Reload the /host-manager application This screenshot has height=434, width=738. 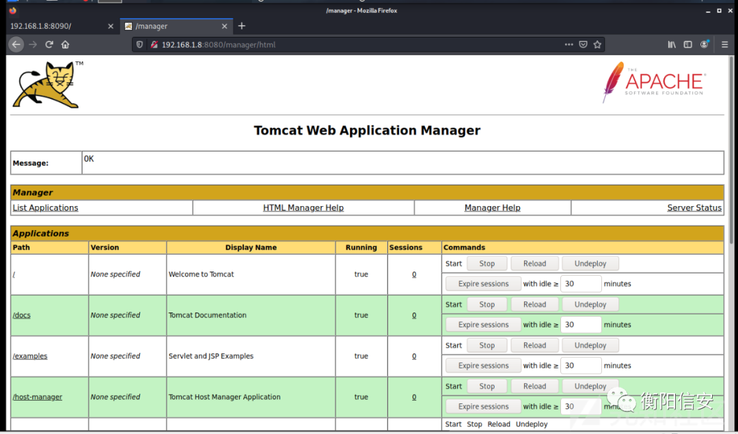coord(534,386)
